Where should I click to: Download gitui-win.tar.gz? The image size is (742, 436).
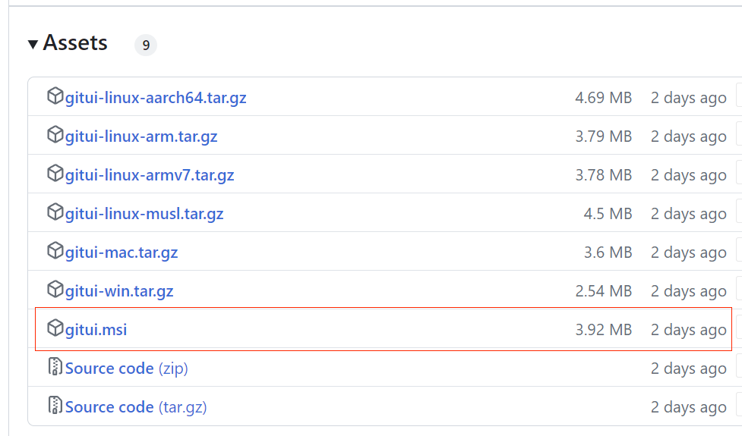(x=119, y=291)
